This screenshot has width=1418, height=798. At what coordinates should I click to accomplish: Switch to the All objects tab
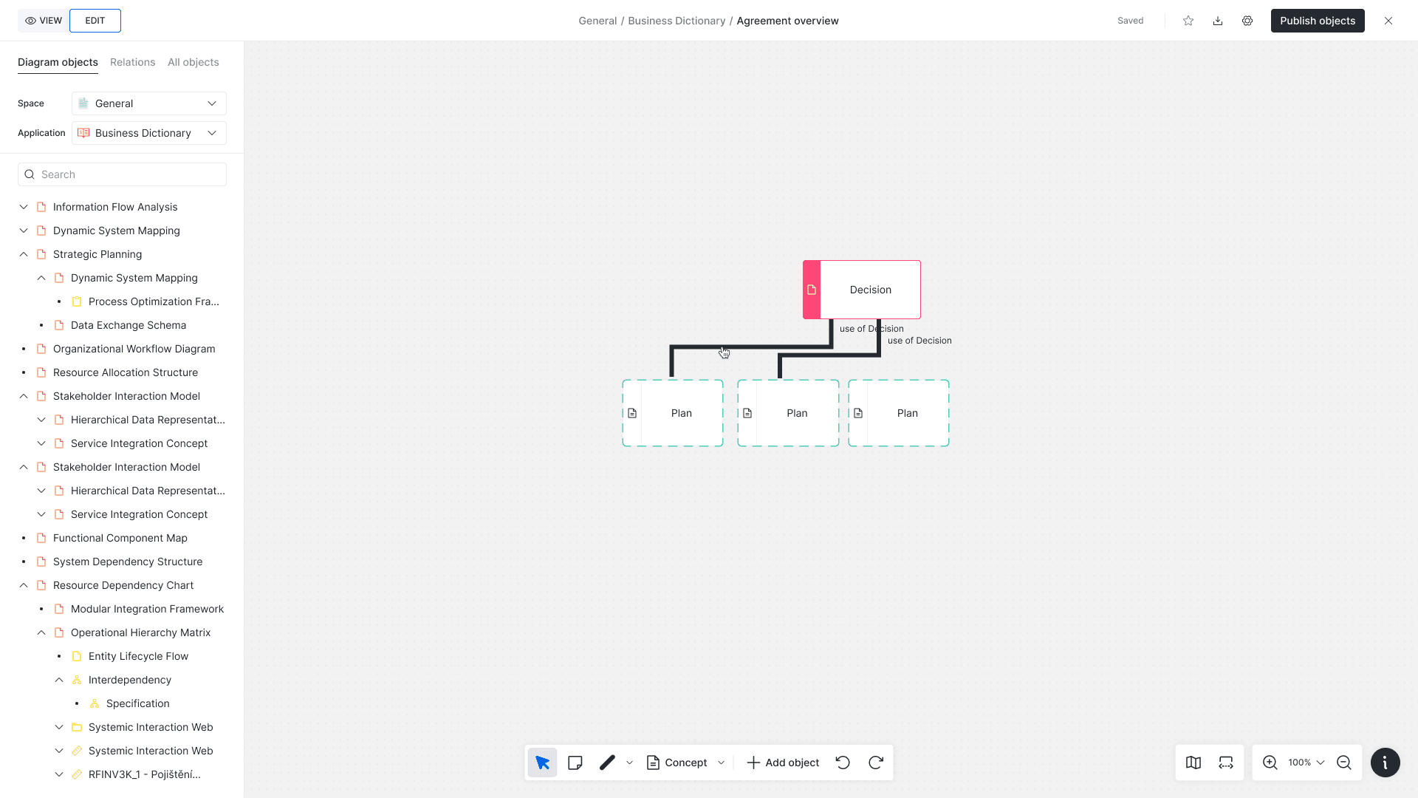(x=193, y=62)
